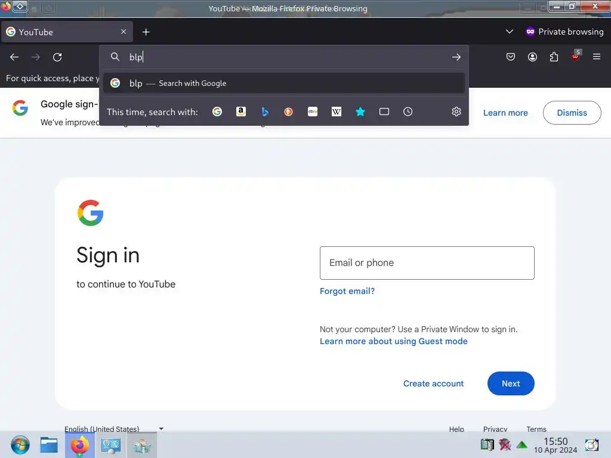Reload the current page
The height and width of the screenshot is (458, 611).
[57, 57]
